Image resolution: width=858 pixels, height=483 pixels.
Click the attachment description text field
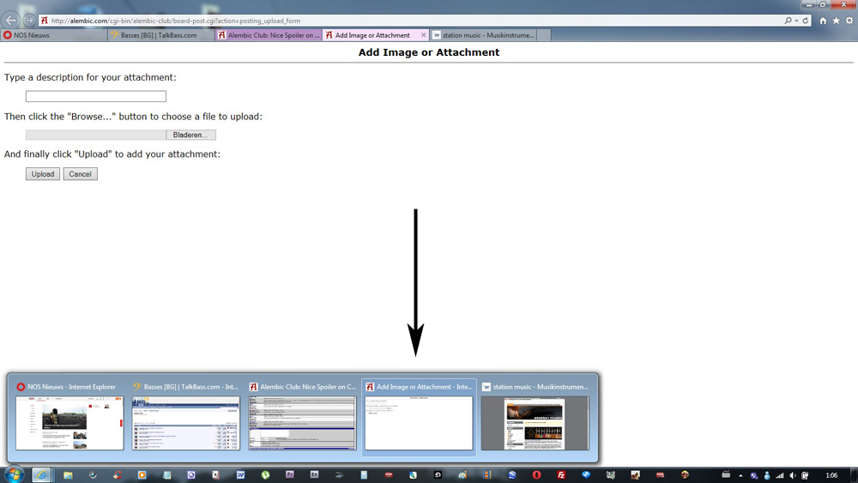95,97
